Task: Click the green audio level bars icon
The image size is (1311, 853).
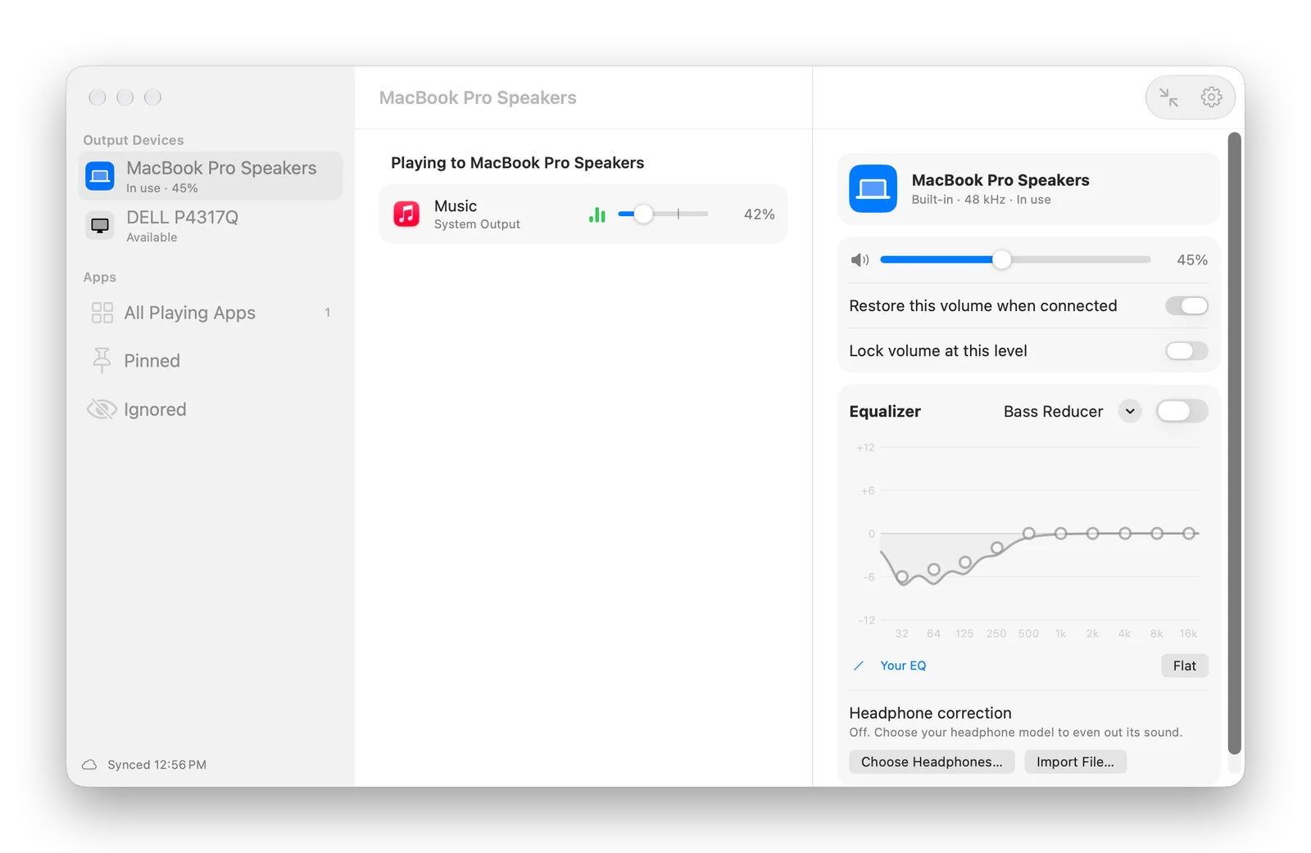Action: (597, 214)
